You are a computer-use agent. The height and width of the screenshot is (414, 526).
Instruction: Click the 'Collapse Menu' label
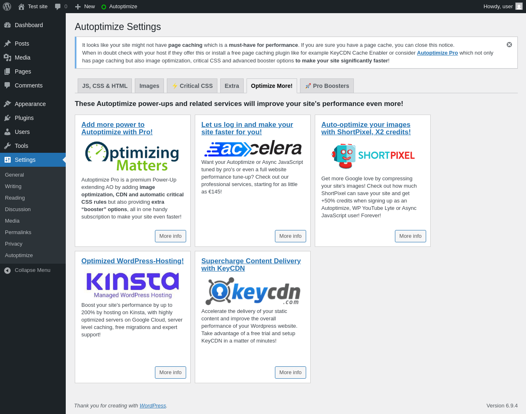tap(32, 270)
